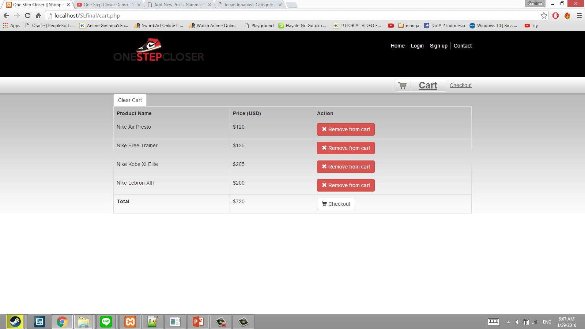The height and width of the screenshot is (329, 585).
Task: Switch to One Step Closer Demo YouTube tab
Action: point(108,5)
